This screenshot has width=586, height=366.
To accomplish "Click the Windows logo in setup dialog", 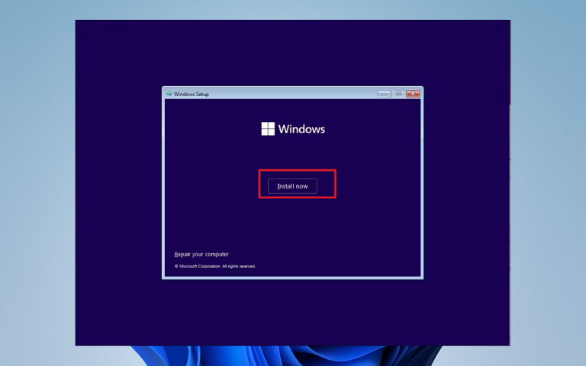I will pos(268,129).
